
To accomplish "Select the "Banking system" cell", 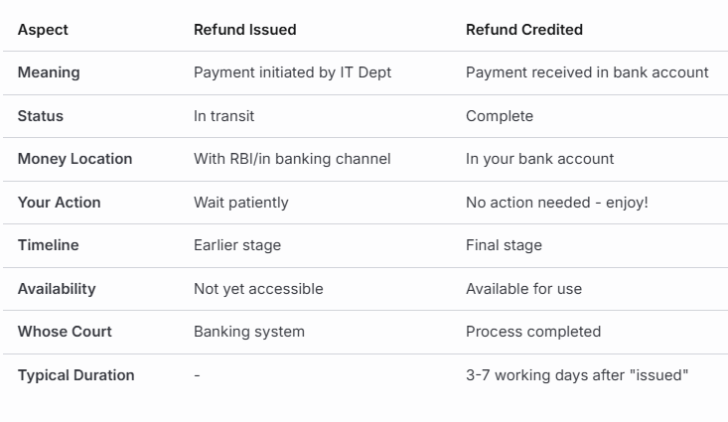I will pos(248,332).
